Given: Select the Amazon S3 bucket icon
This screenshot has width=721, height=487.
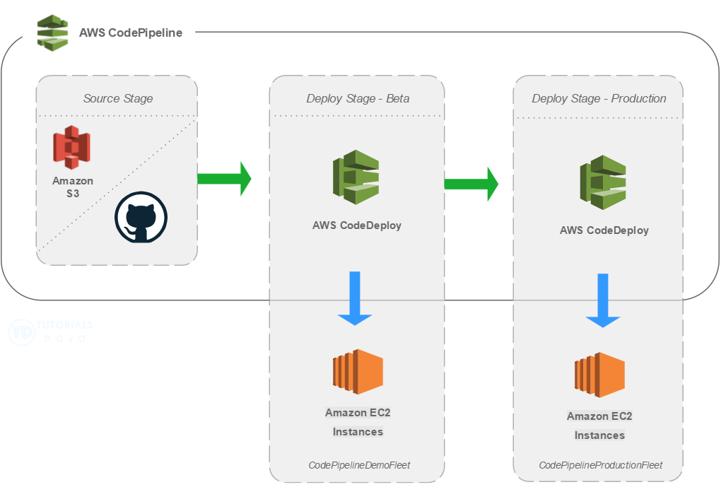Looking at the screenshot, I should pyautogui.click(x=72, y=147).
